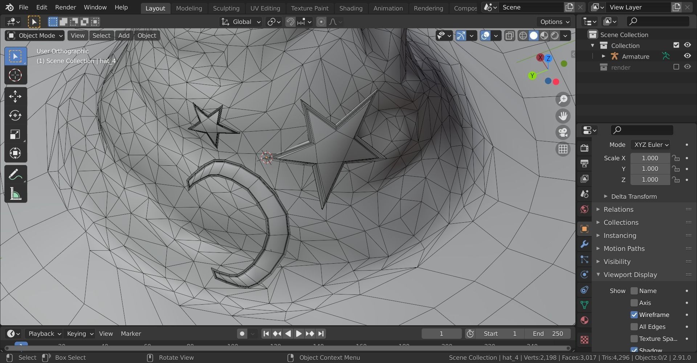This screenshot has width=697, height=363.
Task: Click the Scale X value field
Action: coord(650,158)
